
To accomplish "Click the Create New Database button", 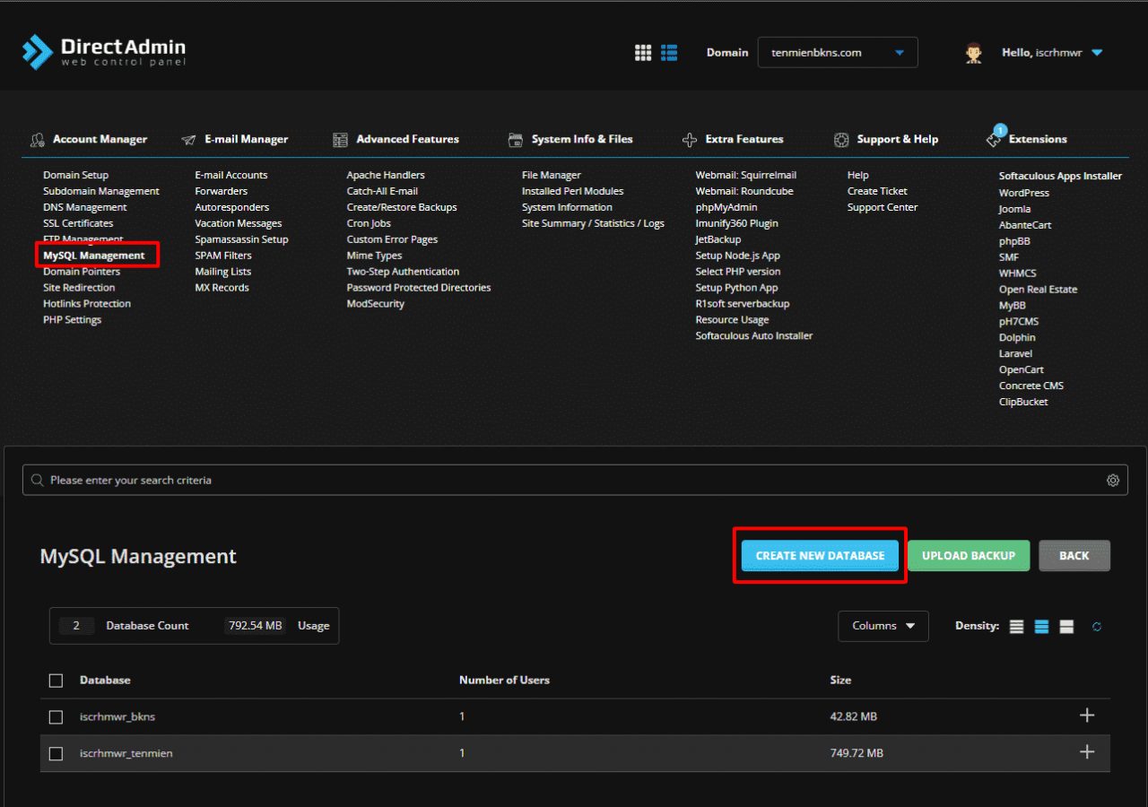I will tap(820, 556).
